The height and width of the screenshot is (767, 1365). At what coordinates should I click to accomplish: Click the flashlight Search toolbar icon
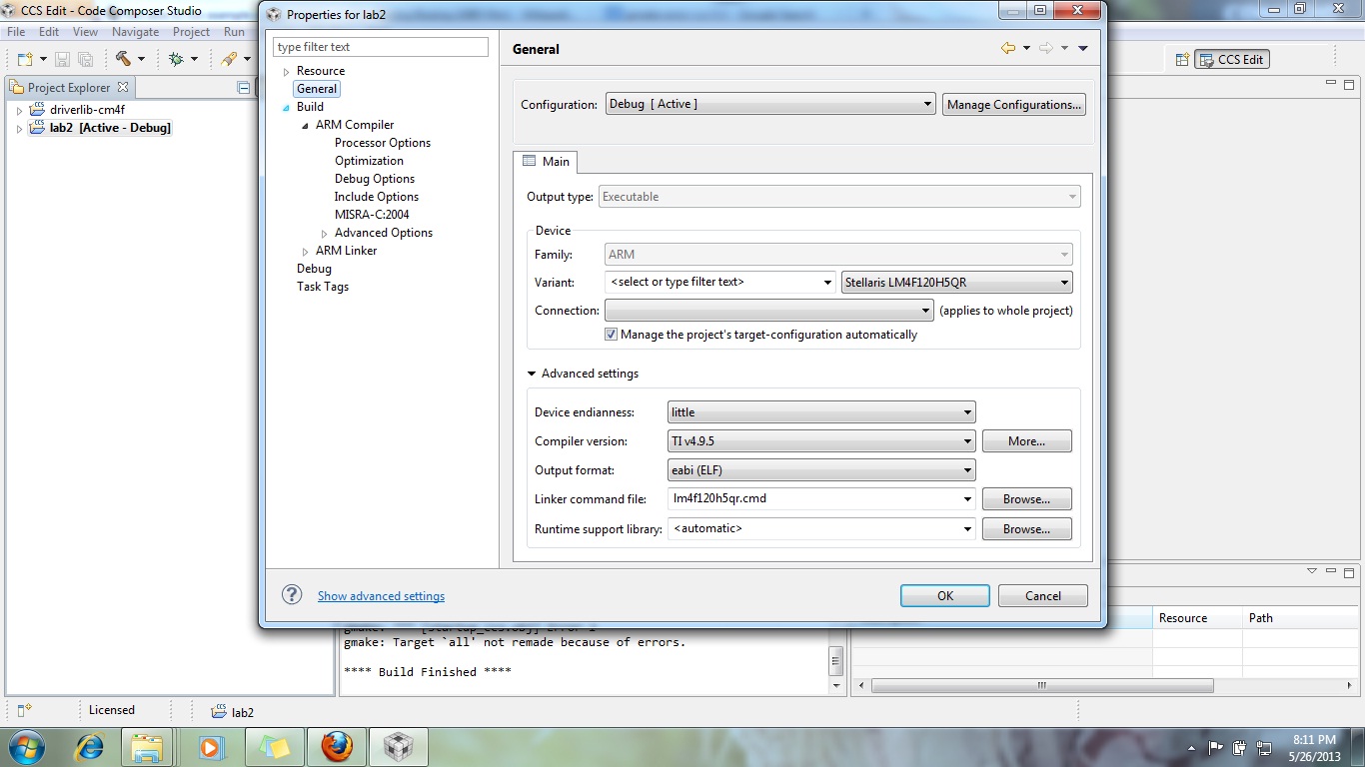coord(229,59)
